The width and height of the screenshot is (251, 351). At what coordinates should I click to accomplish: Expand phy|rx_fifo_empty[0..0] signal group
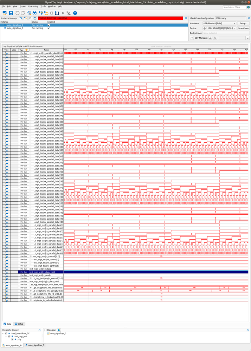point(31,288)
